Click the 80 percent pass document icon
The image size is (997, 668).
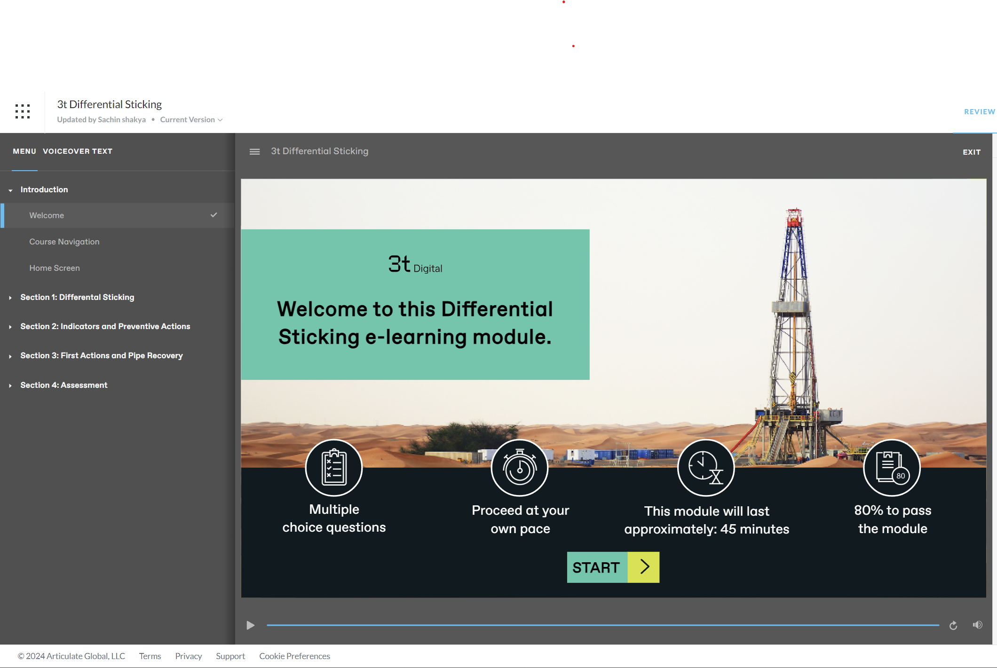[892, 468]
